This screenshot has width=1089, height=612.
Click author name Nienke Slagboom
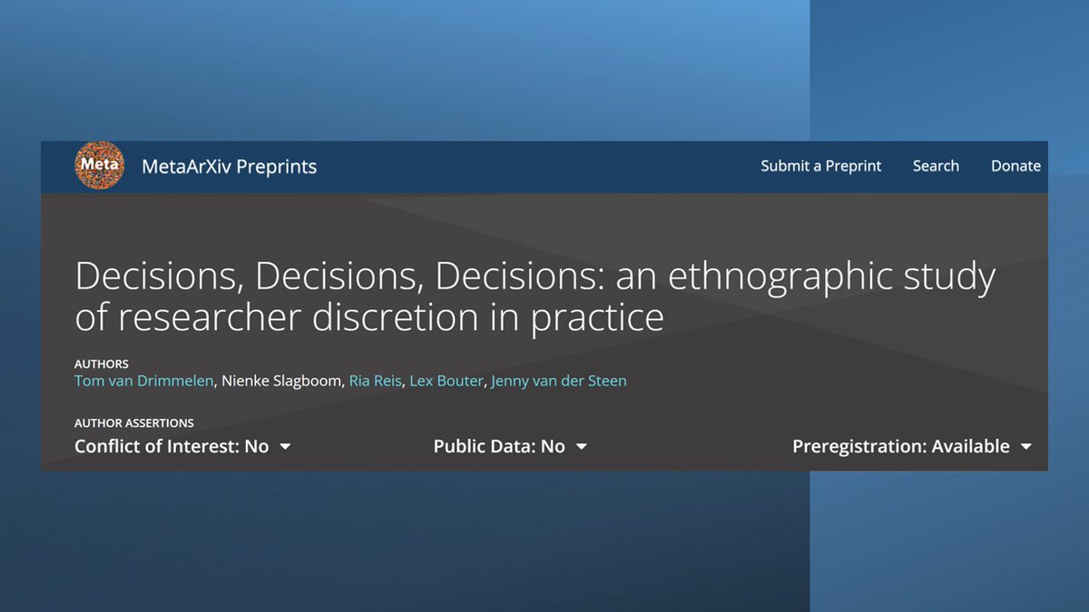[x=281, y=381]
